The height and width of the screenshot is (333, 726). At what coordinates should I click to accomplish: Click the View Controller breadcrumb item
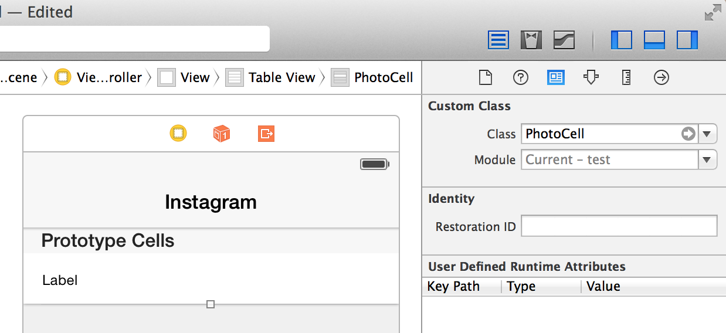(98, 77)
